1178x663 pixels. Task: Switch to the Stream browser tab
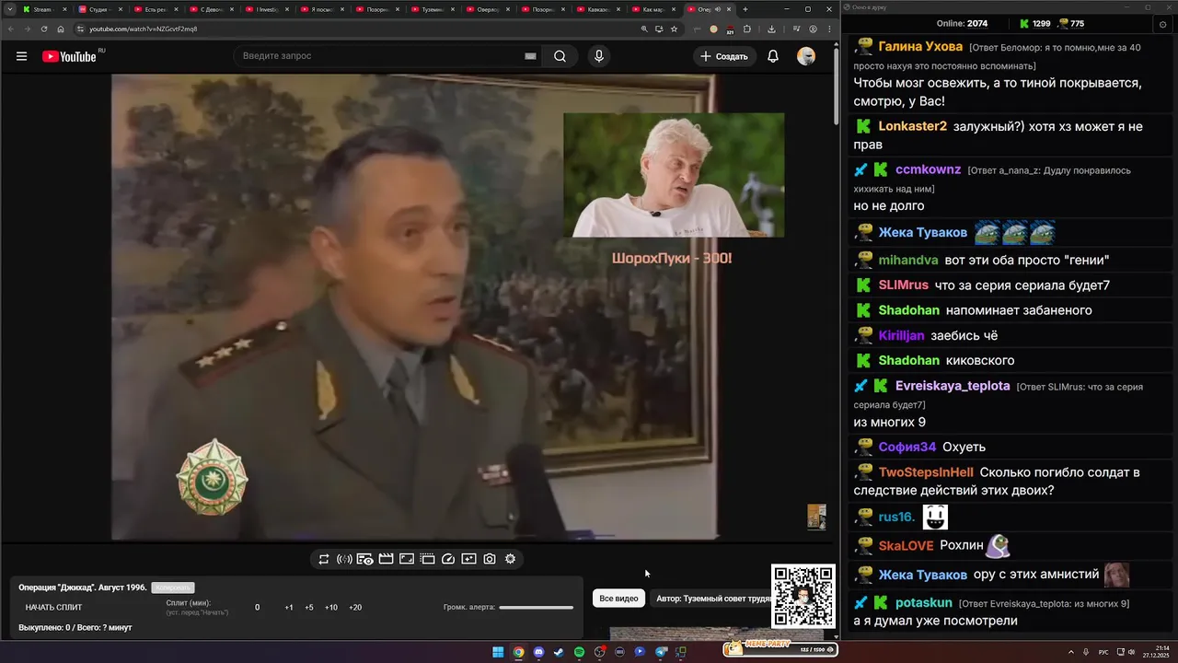(42, 9)
